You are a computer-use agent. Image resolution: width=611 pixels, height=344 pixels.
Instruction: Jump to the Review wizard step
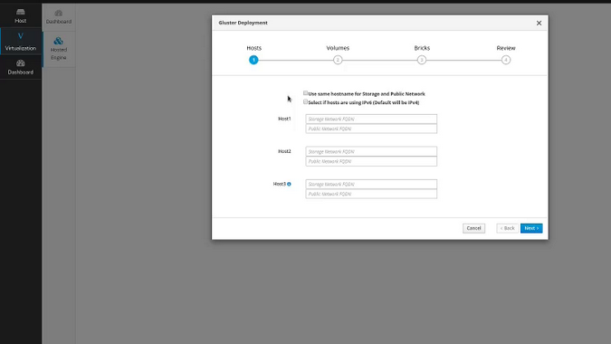[x=506, y=60]
